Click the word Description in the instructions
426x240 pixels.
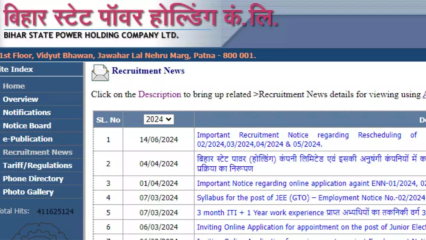[160, 94]
